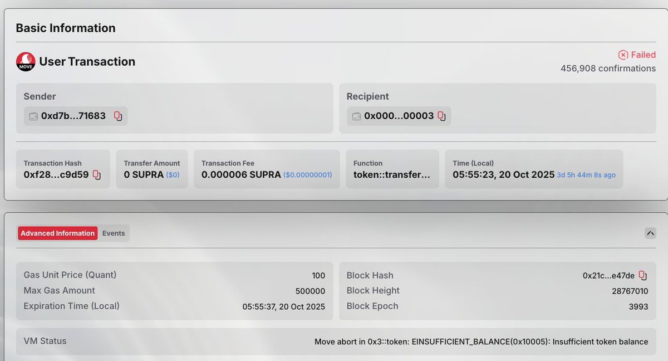The width and height of the screenshot is (668, 361).
Task: Click the wallet icon beside recipient address
Action: pyautogui.click(x=356, y=116)
